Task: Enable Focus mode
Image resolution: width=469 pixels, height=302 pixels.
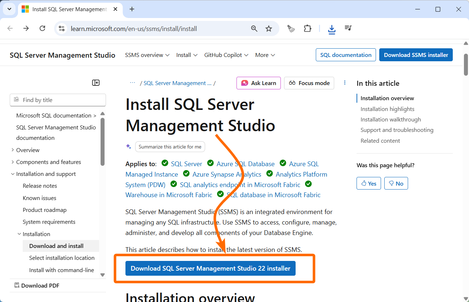Action: [x=309, y=83]
